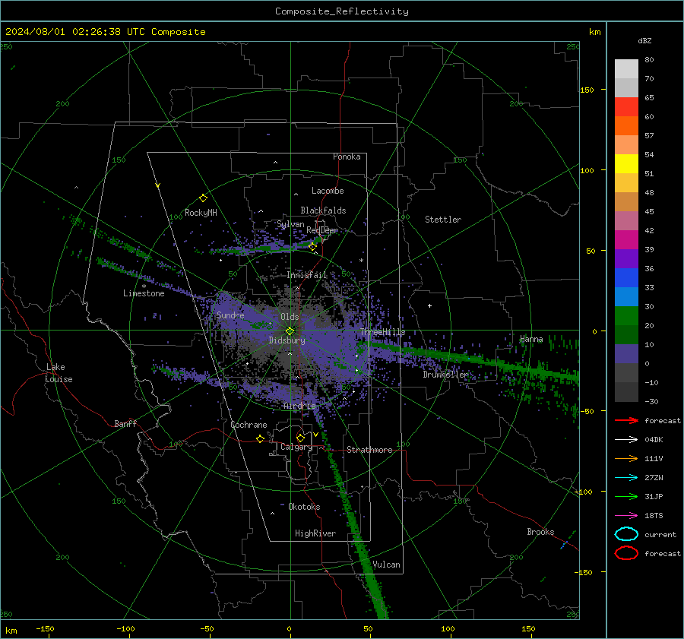Click the red forecast ellipse legend icon
The image size is (684, 639).
[626, 553]
